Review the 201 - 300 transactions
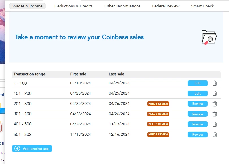The image size is (229, 164). (x=197, y=104)
